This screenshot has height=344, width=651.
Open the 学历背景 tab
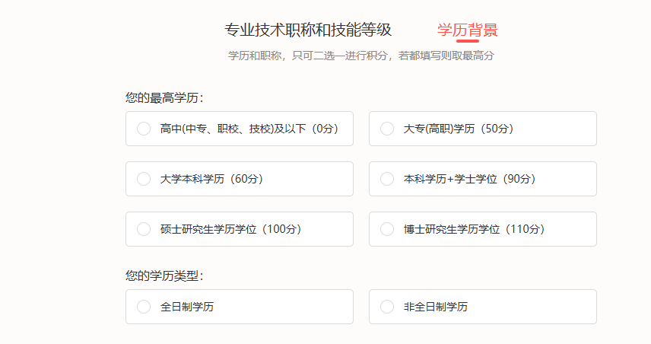[x=468, y=30]
